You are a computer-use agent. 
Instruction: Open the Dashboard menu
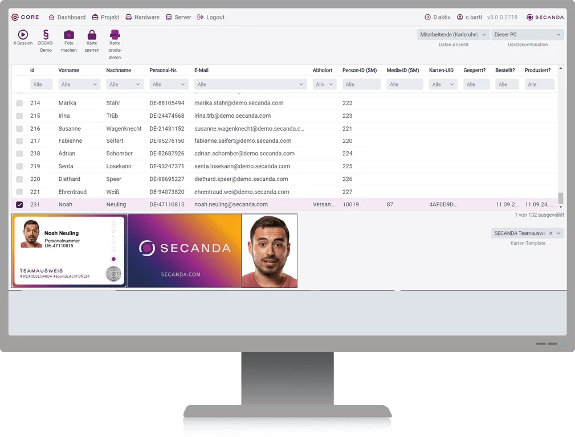pos(67,17)
